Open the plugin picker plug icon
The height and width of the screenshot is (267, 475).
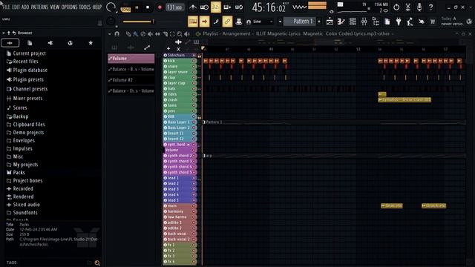pos(399,22)
